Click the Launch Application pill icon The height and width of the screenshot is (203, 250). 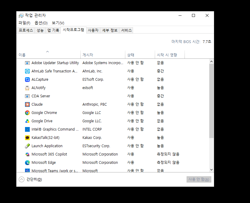point(27,146)
